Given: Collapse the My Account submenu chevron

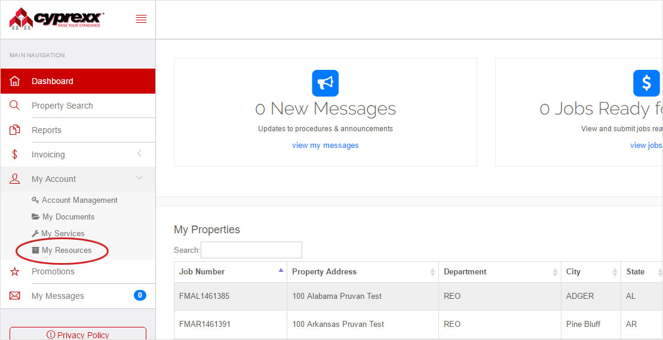Looking at the screenshot, I should (139, 178).
